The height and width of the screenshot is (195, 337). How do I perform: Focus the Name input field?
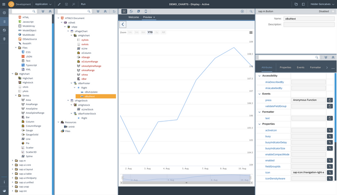[x=309, y=19]
